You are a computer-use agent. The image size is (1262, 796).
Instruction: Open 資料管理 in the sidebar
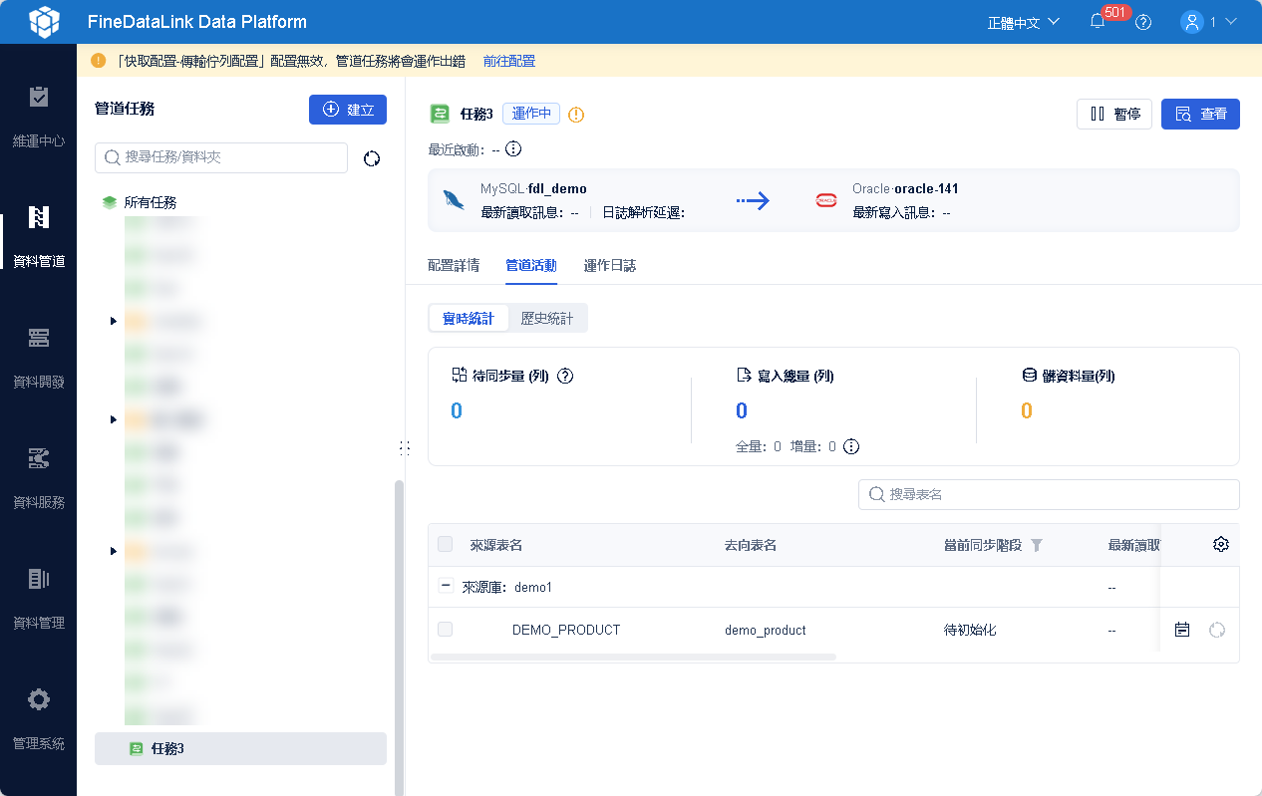coord(38,599)
